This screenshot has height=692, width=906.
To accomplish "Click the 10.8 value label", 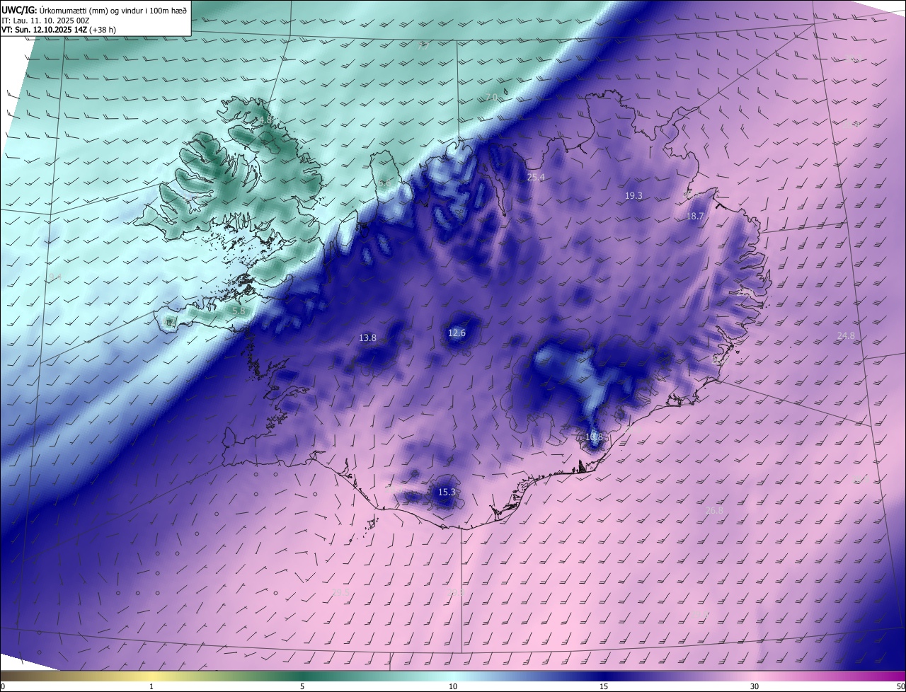I will [595, 437].
